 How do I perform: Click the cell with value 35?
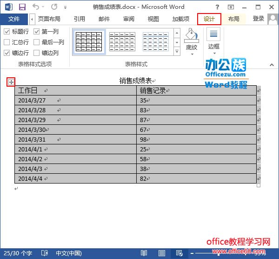[x=196, y=100]
